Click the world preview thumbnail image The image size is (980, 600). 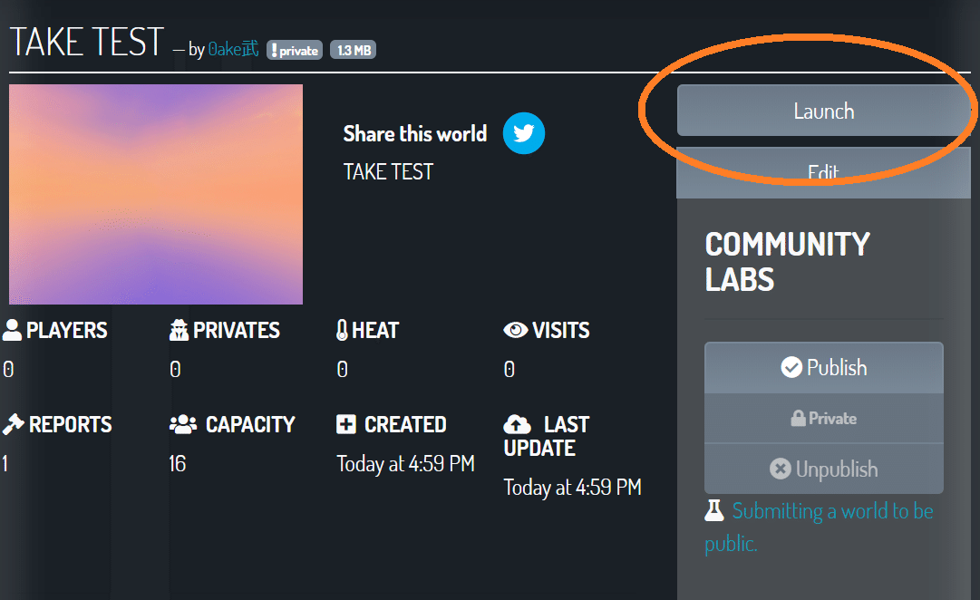(156, 195)
